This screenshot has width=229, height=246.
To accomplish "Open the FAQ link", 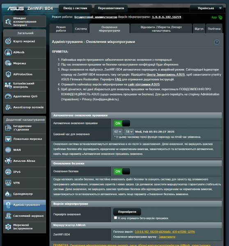I will pos(118,80).
